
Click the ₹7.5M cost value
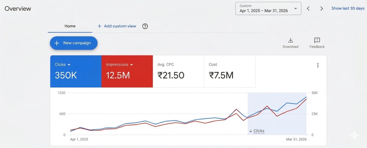(221, 75)
